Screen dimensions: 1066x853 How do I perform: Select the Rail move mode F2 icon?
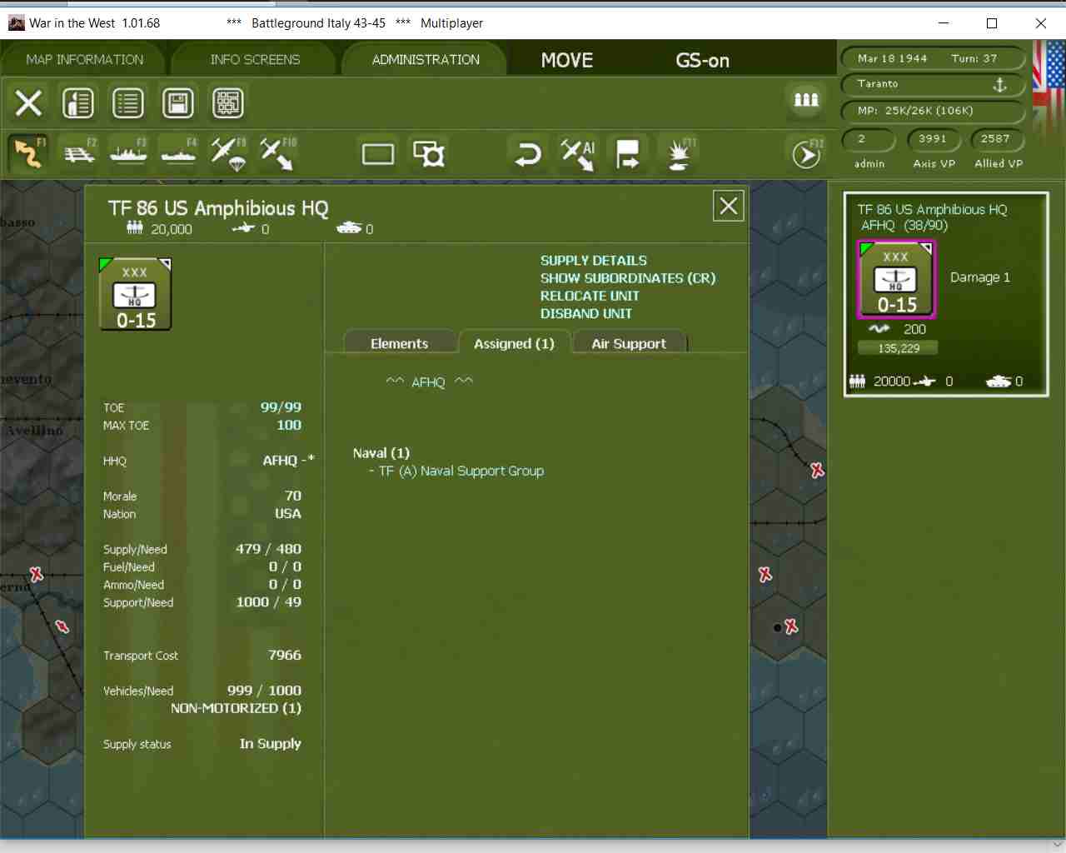tap(79, 153)
